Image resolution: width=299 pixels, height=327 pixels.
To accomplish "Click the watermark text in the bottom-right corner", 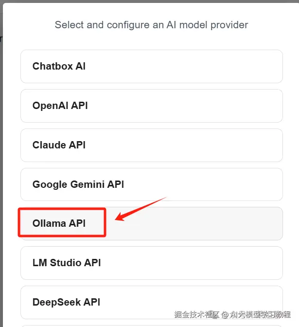I will [x=232, y=314].
